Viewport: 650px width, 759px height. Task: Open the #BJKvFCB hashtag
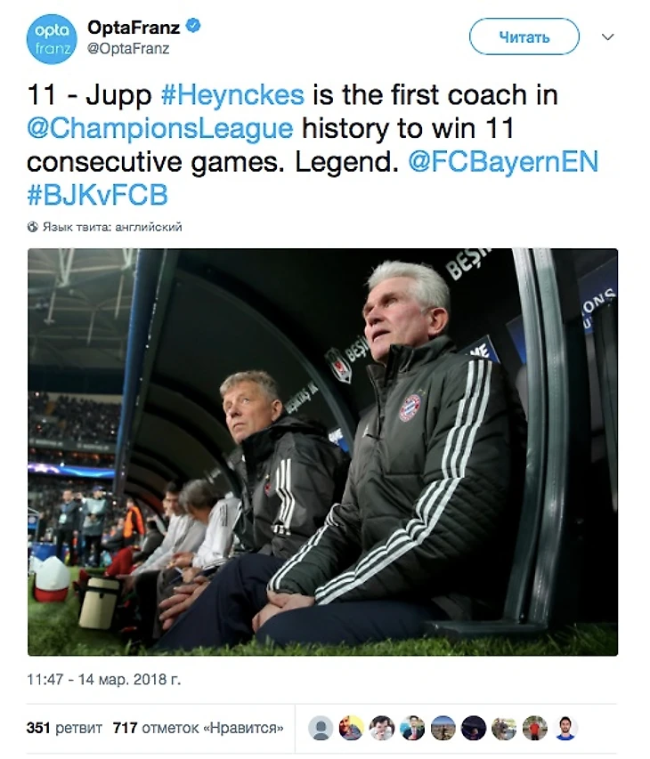(x=97, y=195)
